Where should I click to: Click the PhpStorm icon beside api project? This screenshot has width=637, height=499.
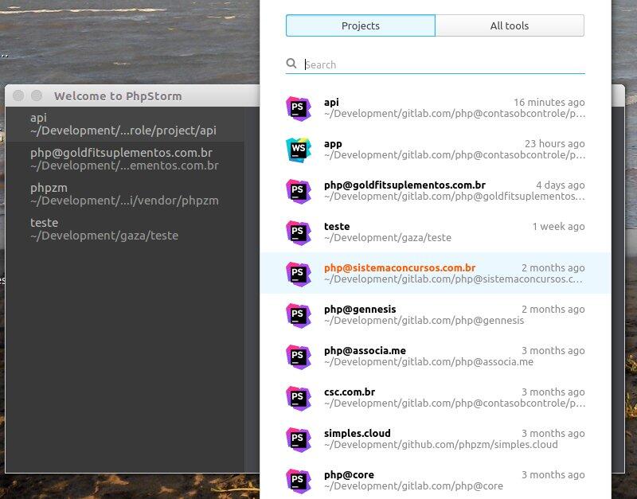click(299, 108)
